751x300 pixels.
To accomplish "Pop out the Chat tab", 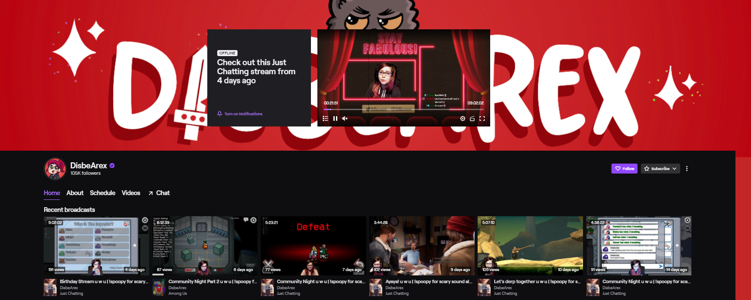I will pos(159,193).
